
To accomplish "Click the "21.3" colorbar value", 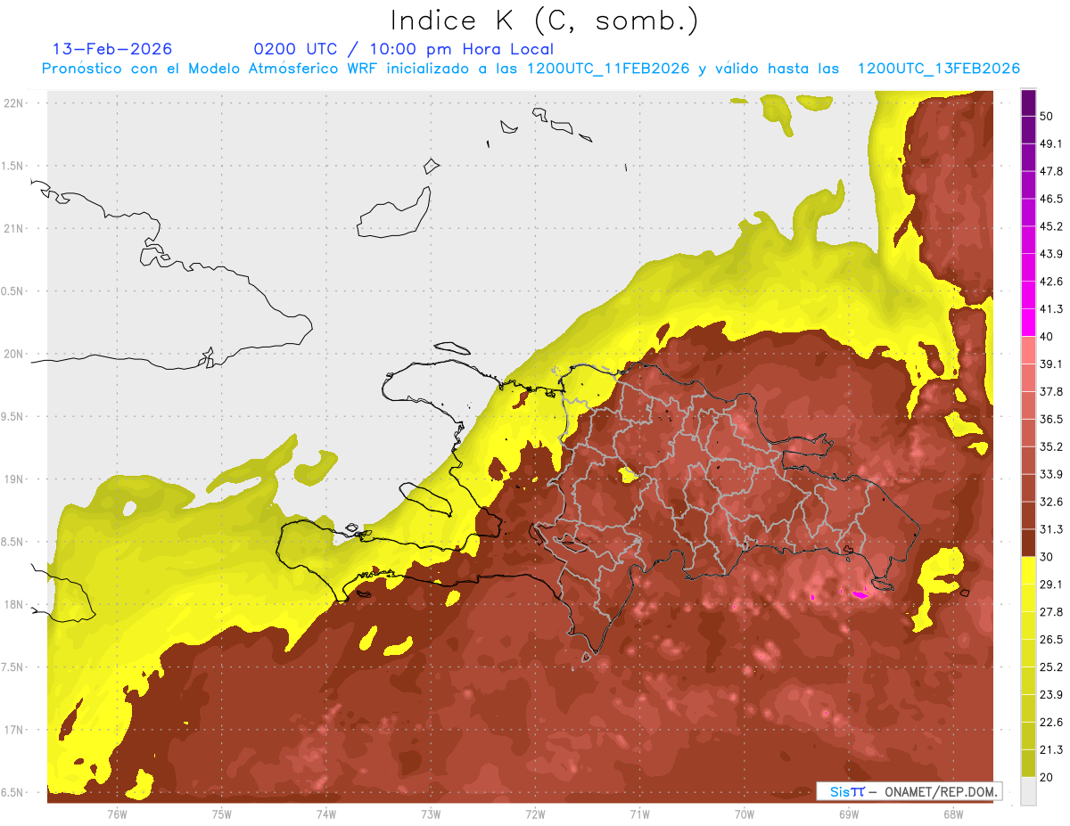I will pyautogui.click(x=1051, y=749).
